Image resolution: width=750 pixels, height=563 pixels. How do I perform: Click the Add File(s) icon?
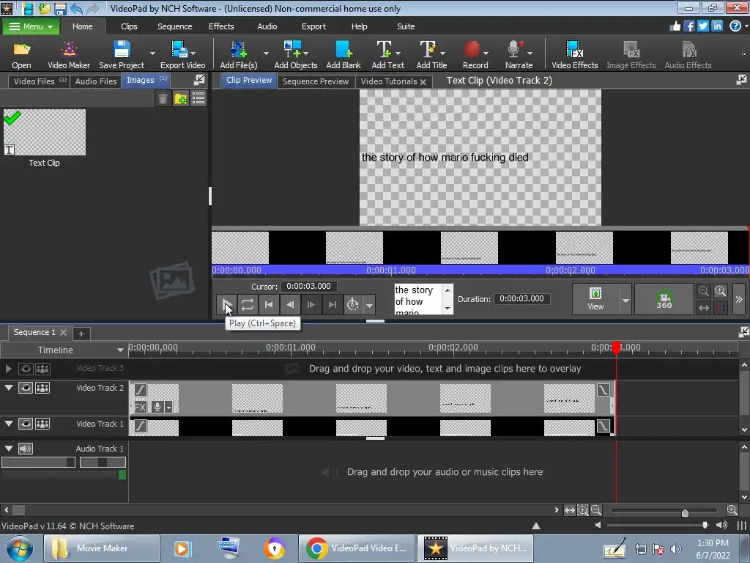pyautogui.click(x=238, y=55)
